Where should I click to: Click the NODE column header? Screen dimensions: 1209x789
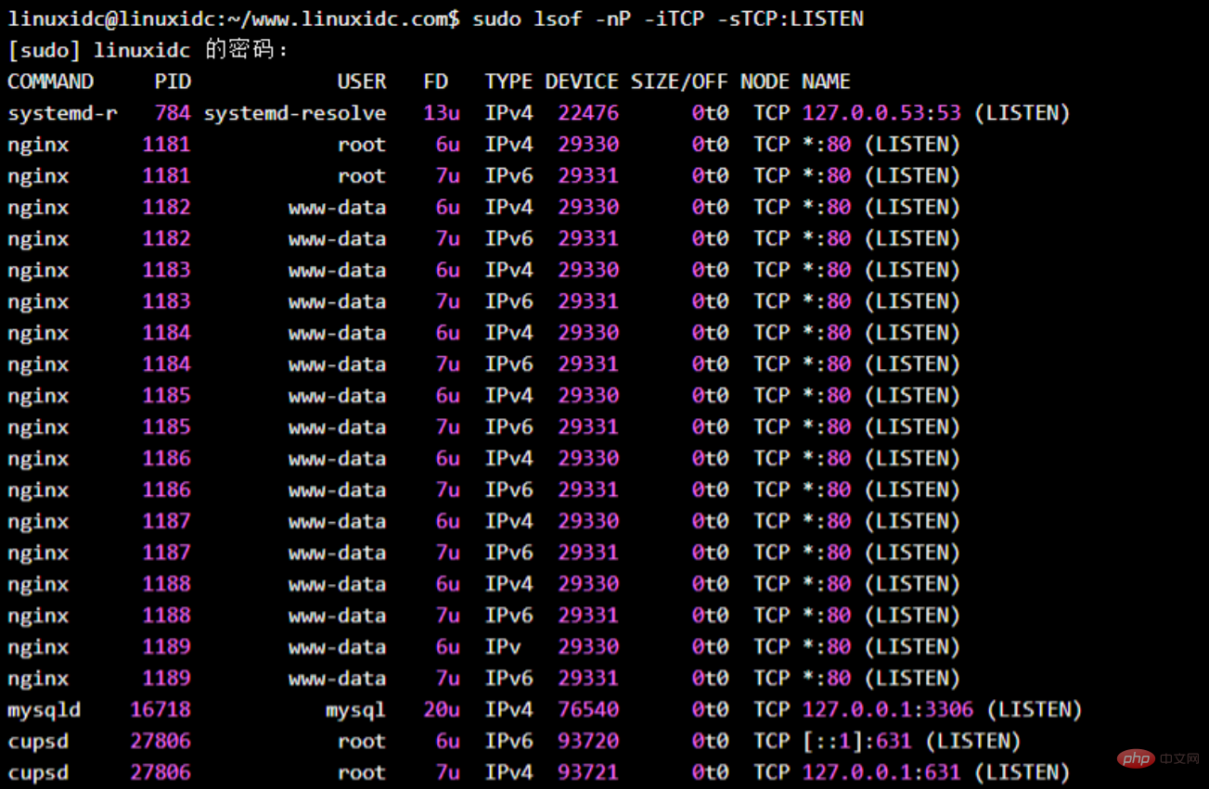click(x=765, y=82)
